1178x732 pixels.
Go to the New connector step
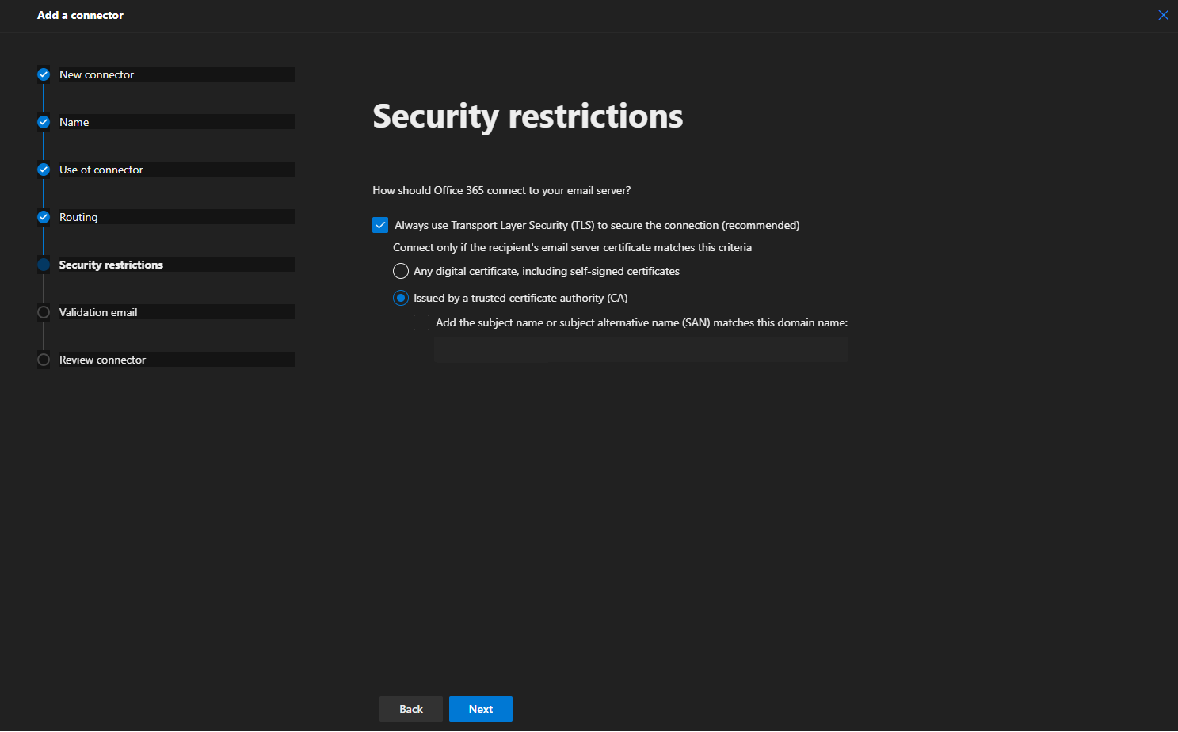(97, 74)
